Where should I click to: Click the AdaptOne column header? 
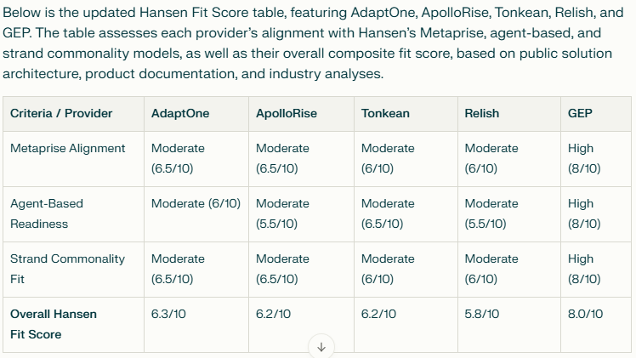point(180,113)
